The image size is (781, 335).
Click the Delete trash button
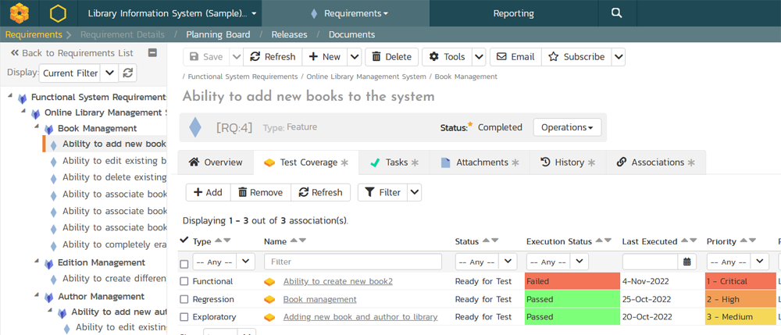[390, 57]
